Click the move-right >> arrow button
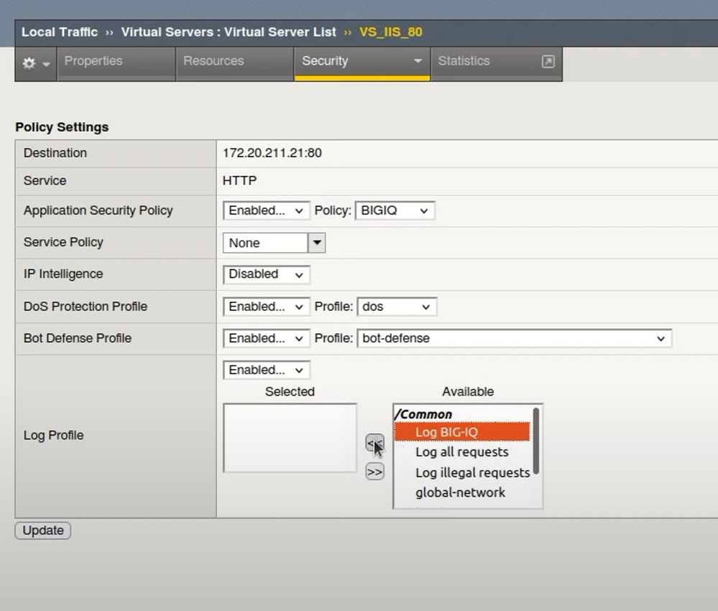 tap(374, 472)
